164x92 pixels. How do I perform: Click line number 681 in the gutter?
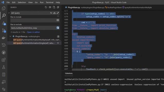tap(66, 22)
